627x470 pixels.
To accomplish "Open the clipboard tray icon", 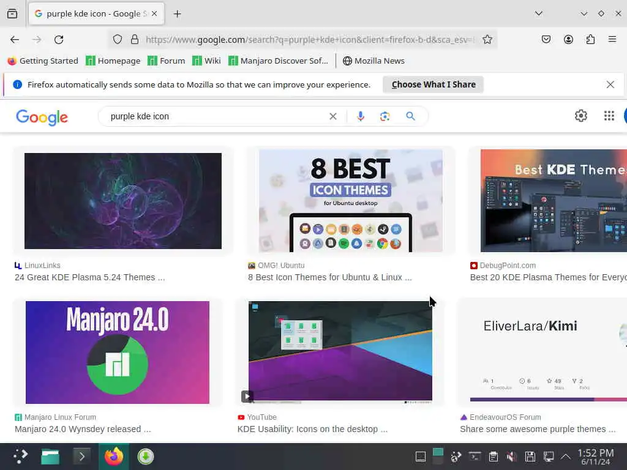I will [494, 457].
